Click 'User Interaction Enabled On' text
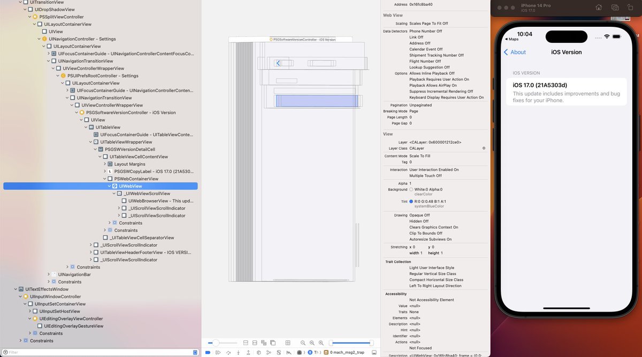This screenshot has width=642, height=357. (x=434, y=170)
